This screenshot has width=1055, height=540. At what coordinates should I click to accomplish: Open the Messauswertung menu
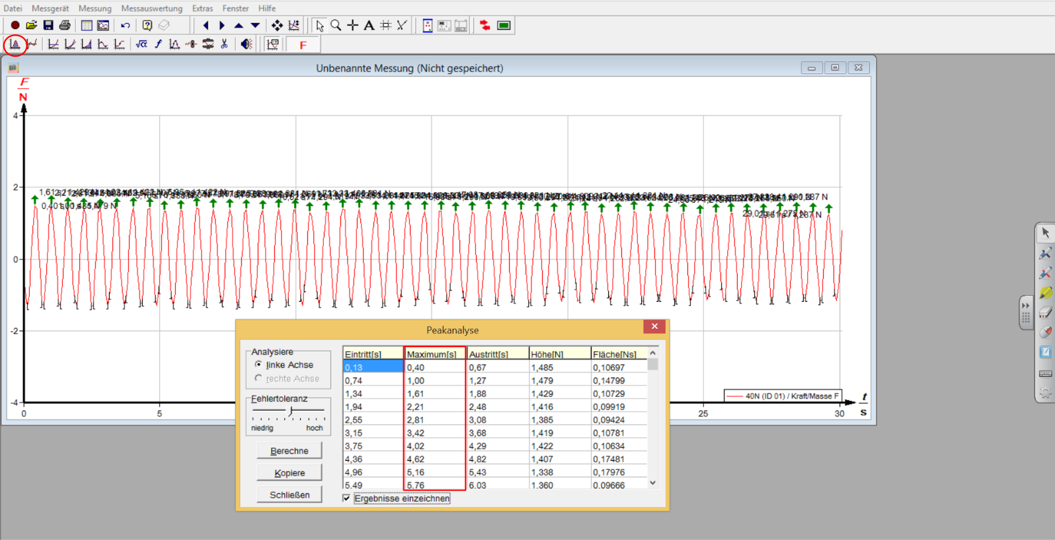pos(151,9)
